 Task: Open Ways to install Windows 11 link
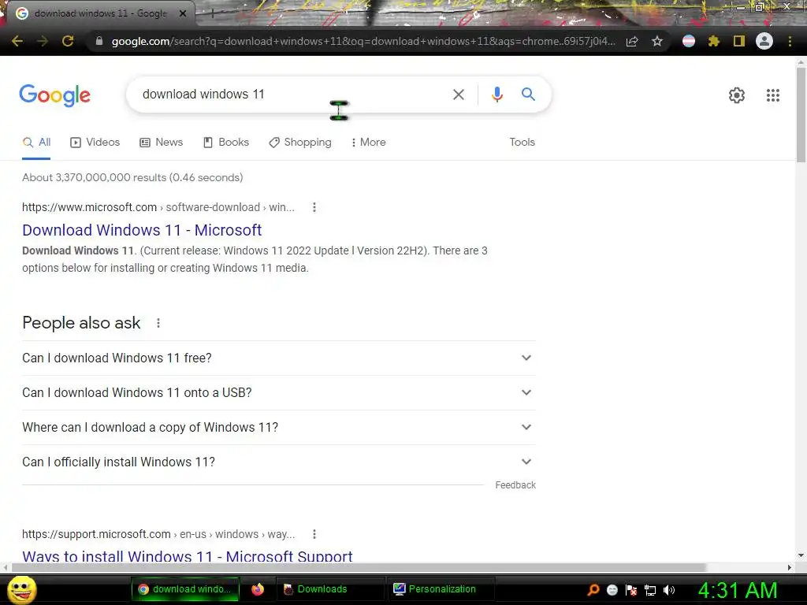point(188,557)
